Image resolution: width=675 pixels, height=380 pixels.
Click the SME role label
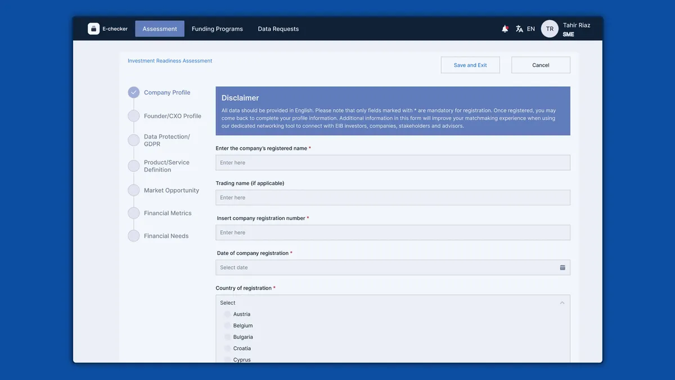(569, 34)
